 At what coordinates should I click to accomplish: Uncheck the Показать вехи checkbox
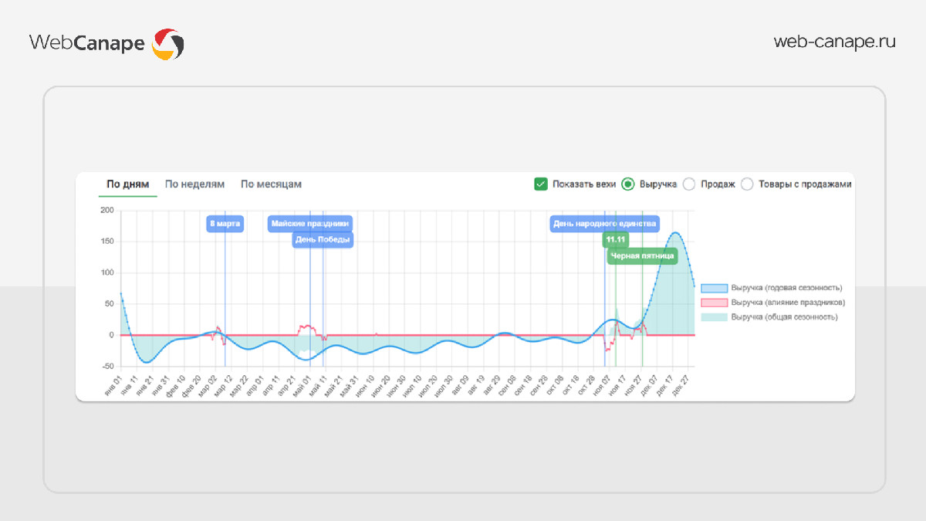540,184
